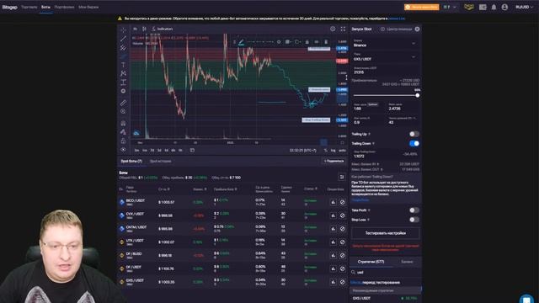This screenshot has height=303, width=539.
Task: Toggle auto scale below the chart
Action: pos(343,150)
